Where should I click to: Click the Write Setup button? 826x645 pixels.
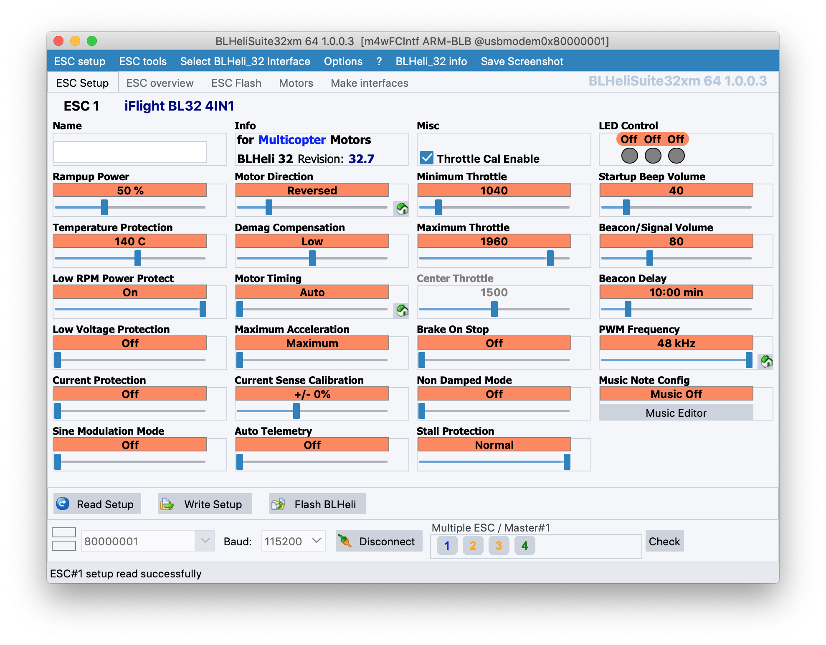205,504
